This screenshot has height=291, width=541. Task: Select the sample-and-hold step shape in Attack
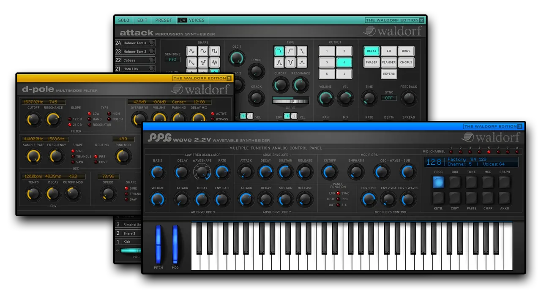click(203, 63)
